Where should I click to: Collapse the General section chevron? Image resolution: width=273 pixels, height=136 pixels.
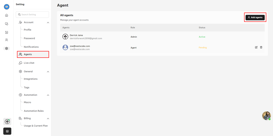tap(48, 71)
